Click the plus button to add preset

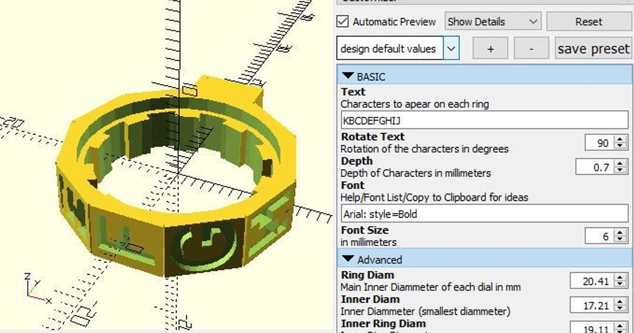tap(490, 49)
